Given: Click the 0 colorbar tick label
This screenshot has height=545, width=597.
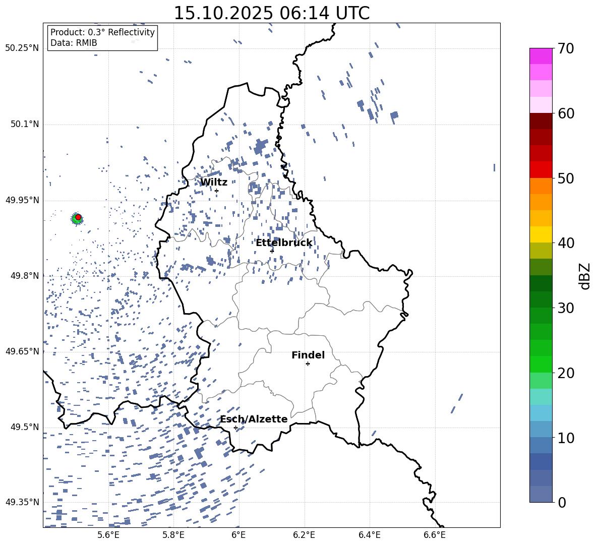Looking at the screenshot, I should click(562, 503).
